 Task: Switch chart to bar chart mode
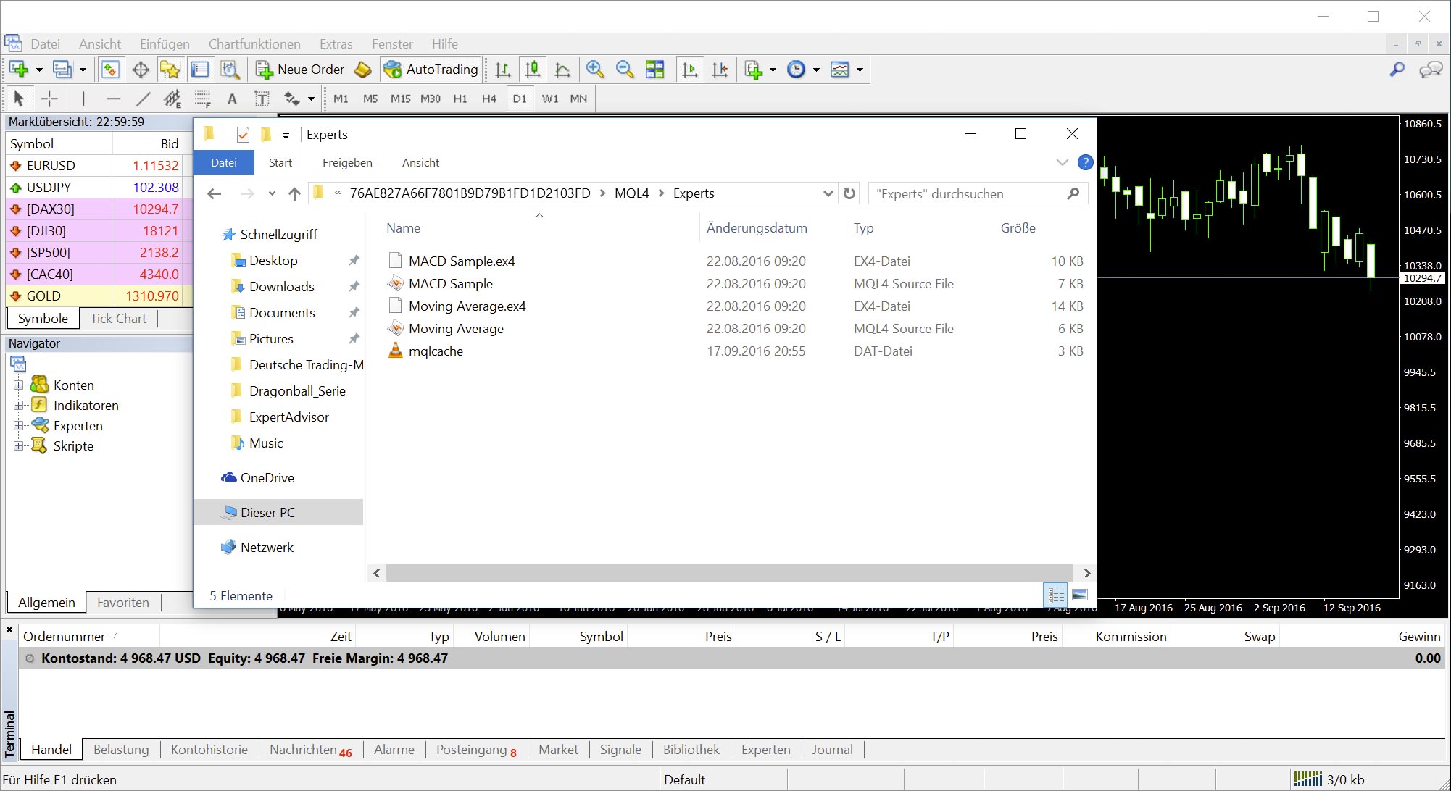(502, 70)
